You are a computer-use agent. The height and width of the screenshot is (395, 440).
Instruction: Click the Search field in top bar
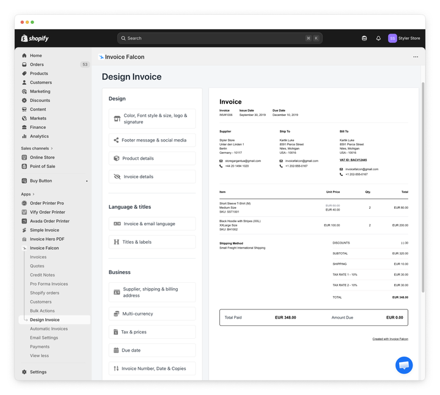click(220, 38)
